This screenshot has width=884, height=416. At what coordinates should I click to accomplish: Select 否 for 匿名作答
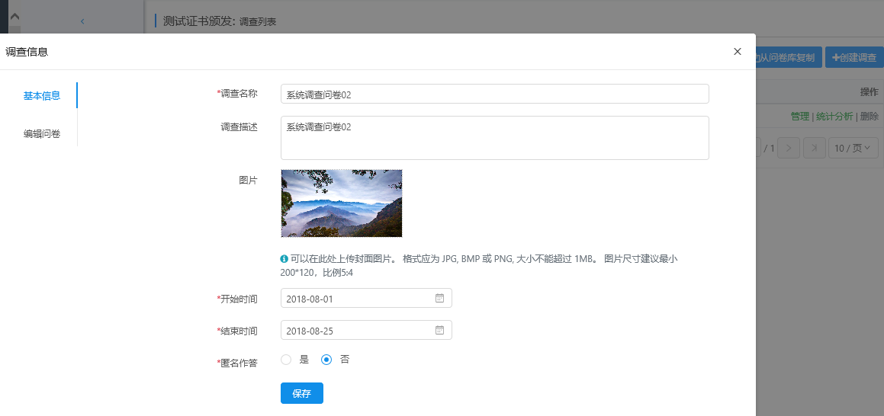(326, 360)
